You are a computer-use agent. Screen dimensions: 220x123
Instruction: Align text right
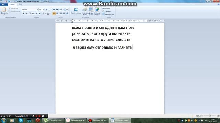[60, 13]
